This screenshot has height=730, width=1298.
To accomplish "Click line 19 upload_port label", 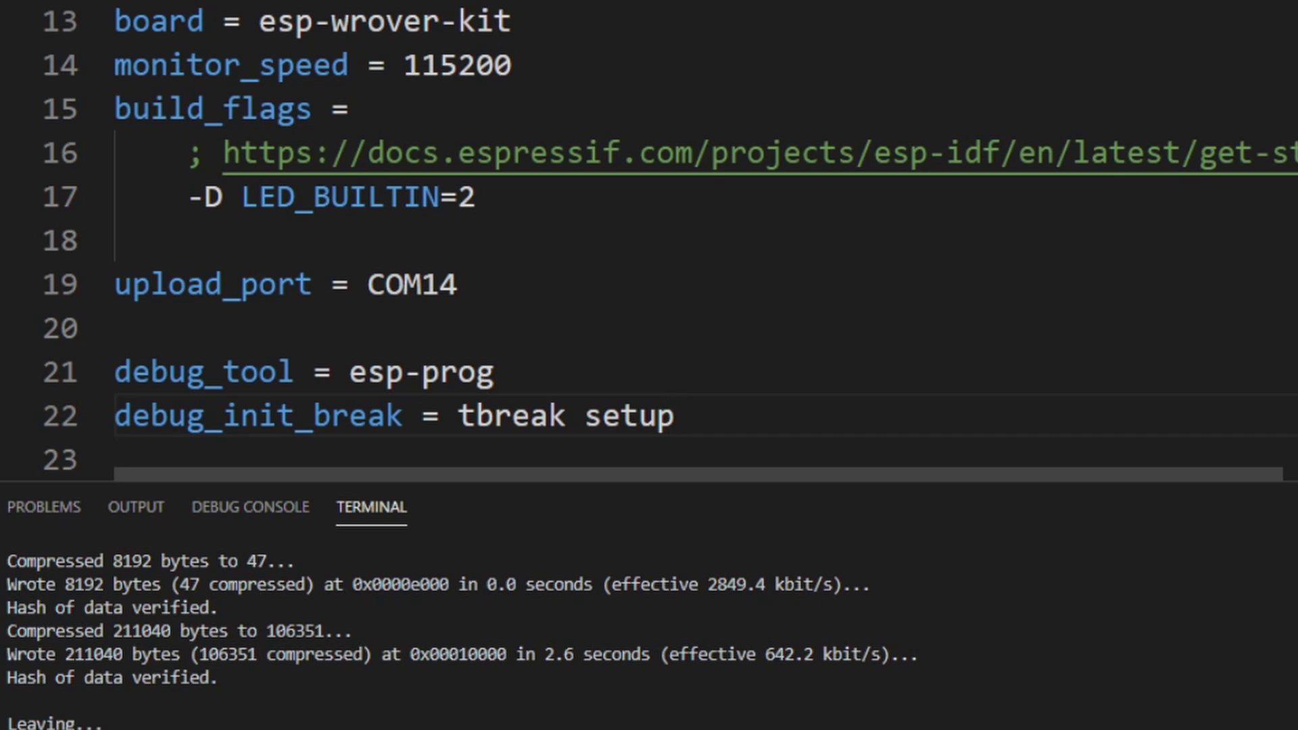I will pos(212,283).
